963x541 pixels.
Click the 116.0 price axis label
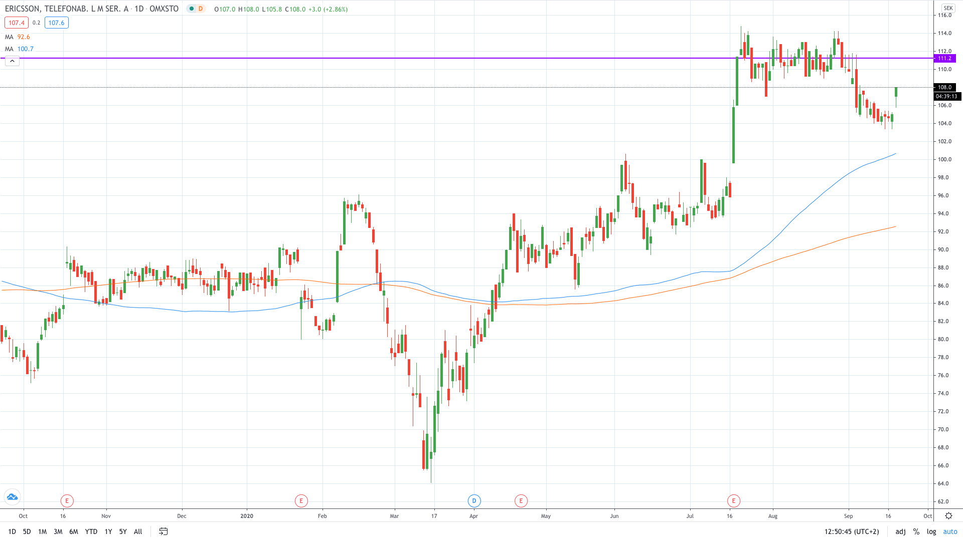[x=944, y=16]
